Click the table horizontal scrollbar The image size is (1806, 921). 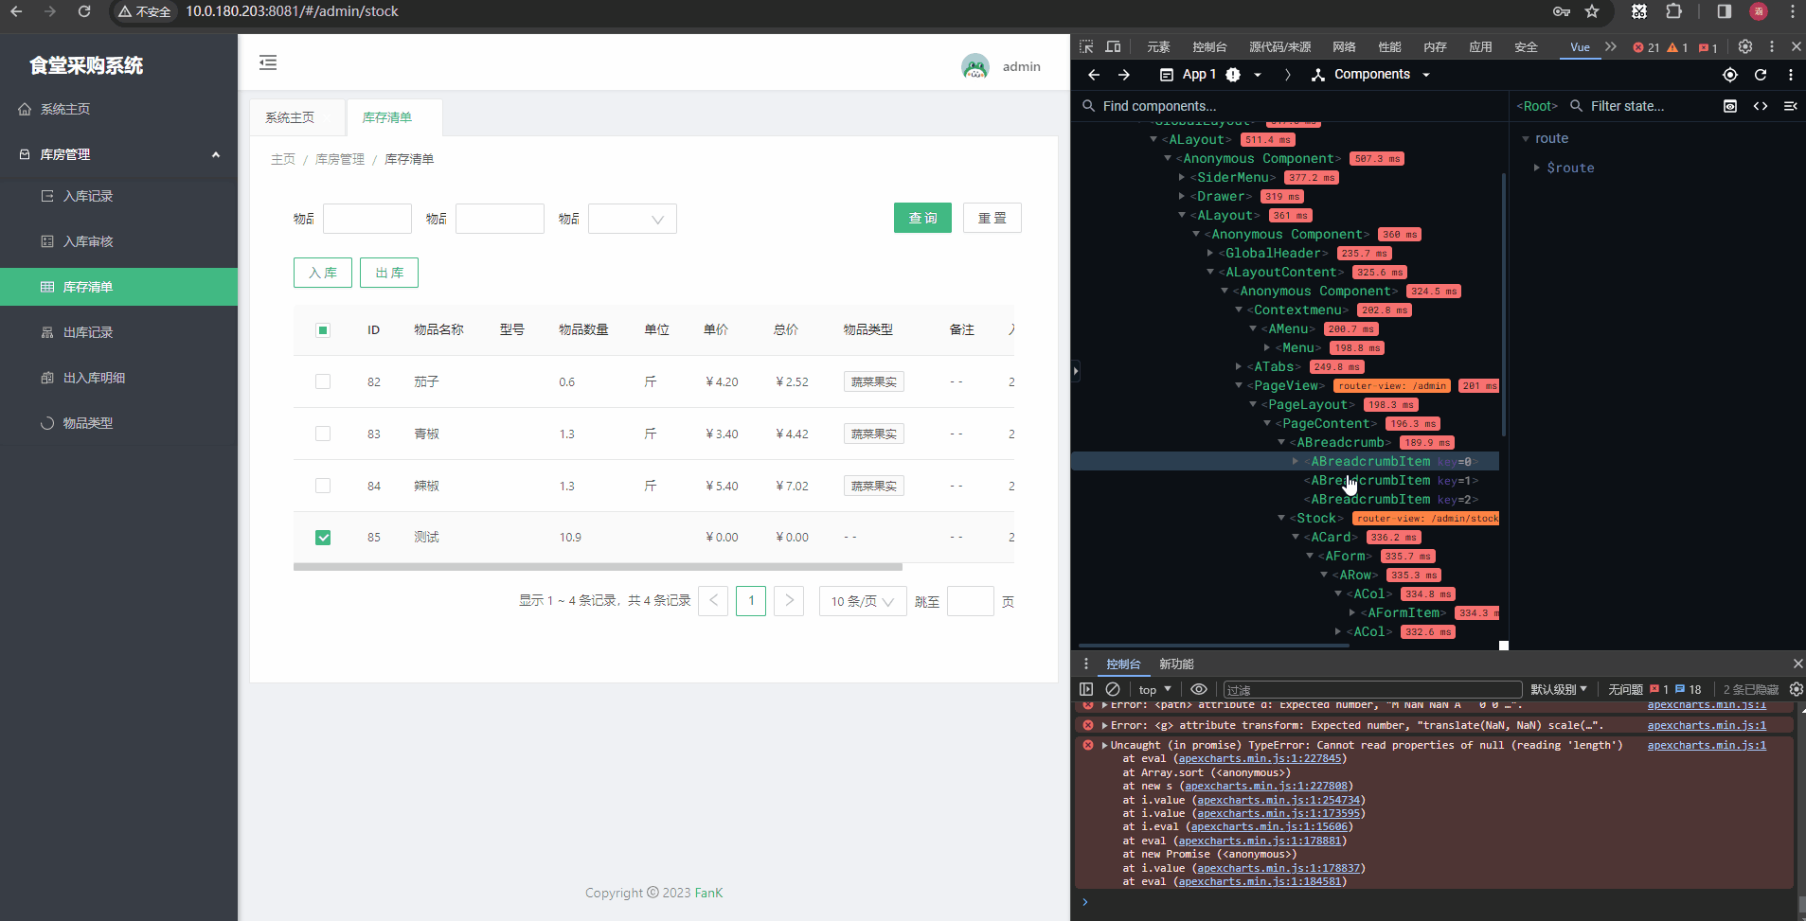[x=598, y=567]
